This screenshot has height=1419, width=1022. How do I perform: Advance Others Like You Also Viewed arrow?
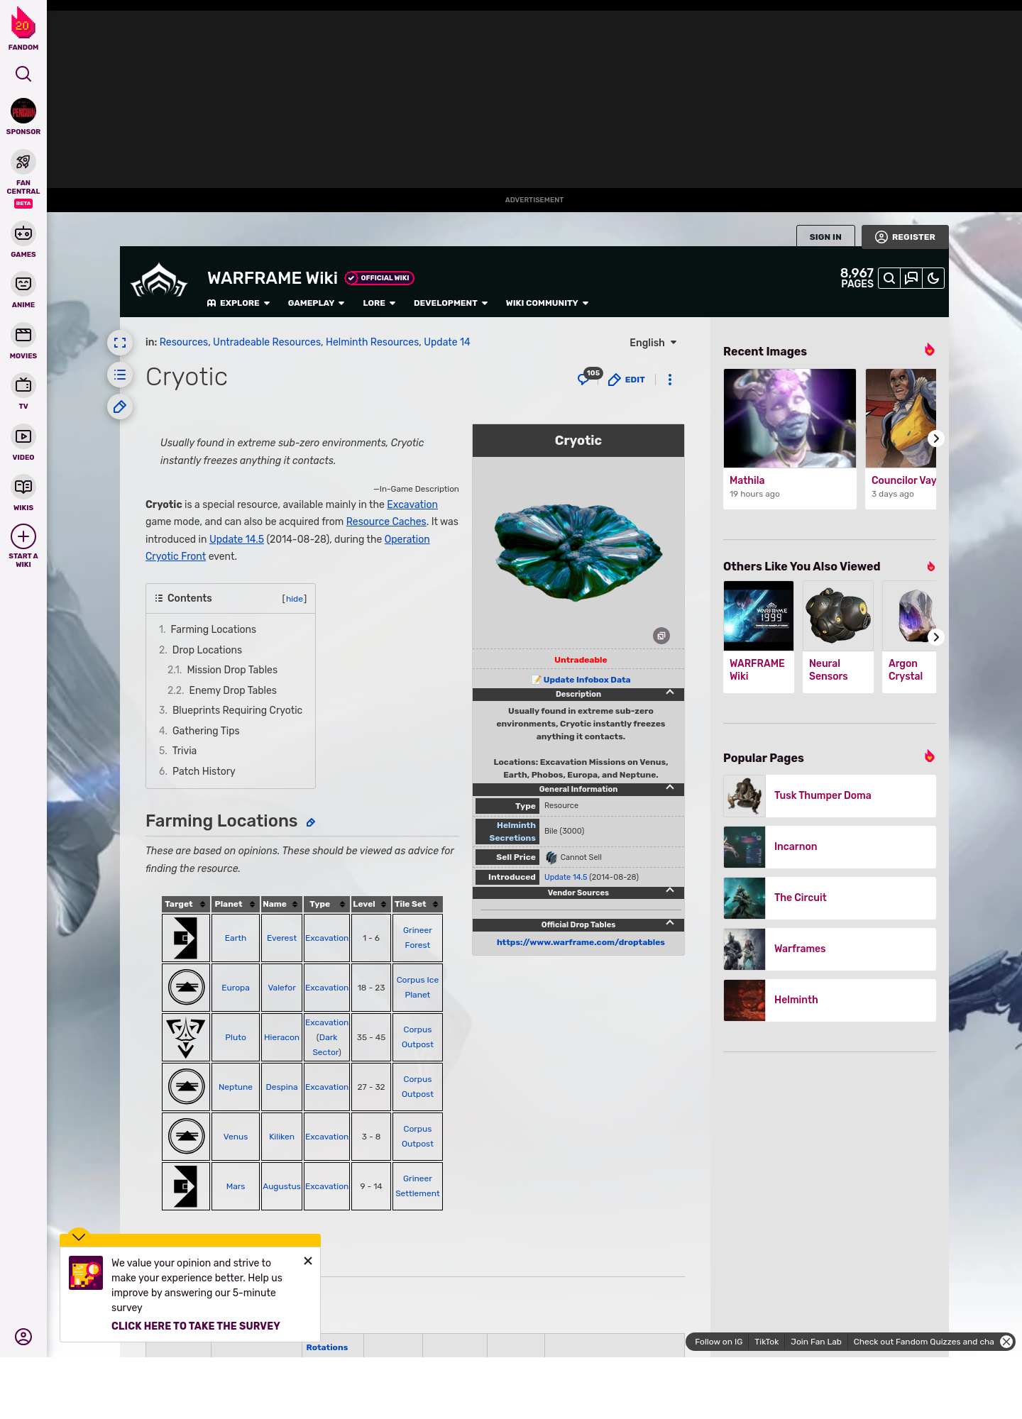[935, 637]
